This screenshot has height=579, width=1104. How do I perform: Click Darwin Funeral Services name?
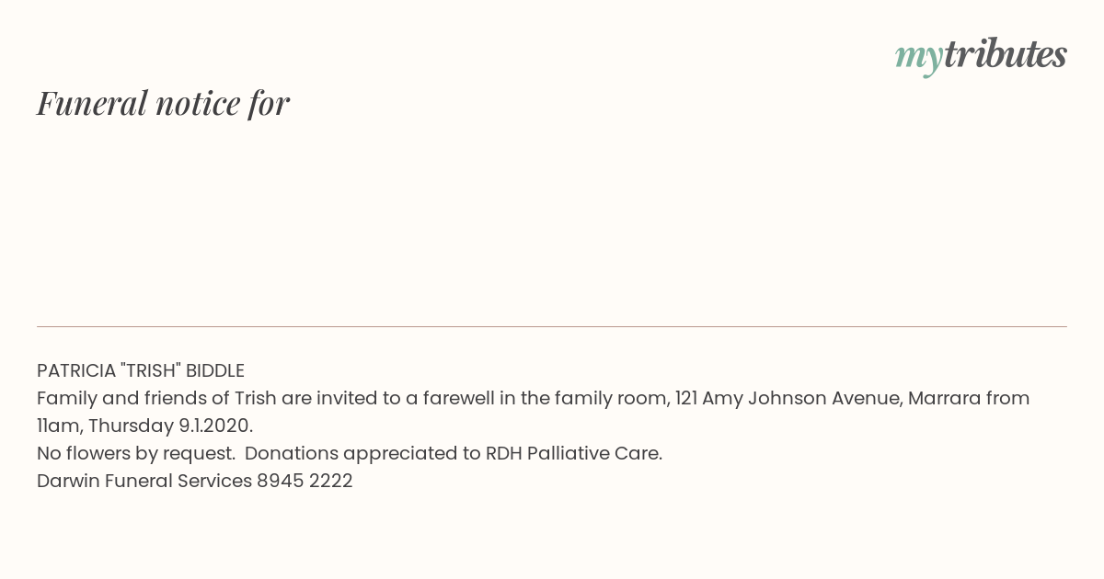pyautogui.click(x=144, y=481)
